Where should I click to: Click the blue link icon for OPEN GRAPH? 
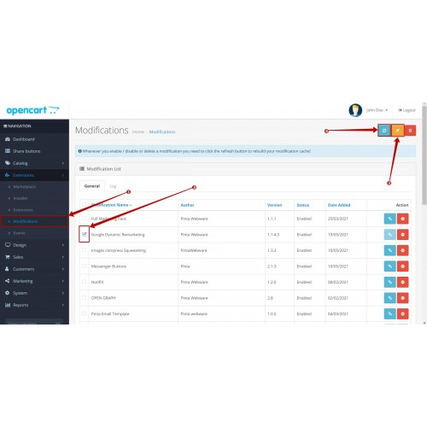(390, 298)
